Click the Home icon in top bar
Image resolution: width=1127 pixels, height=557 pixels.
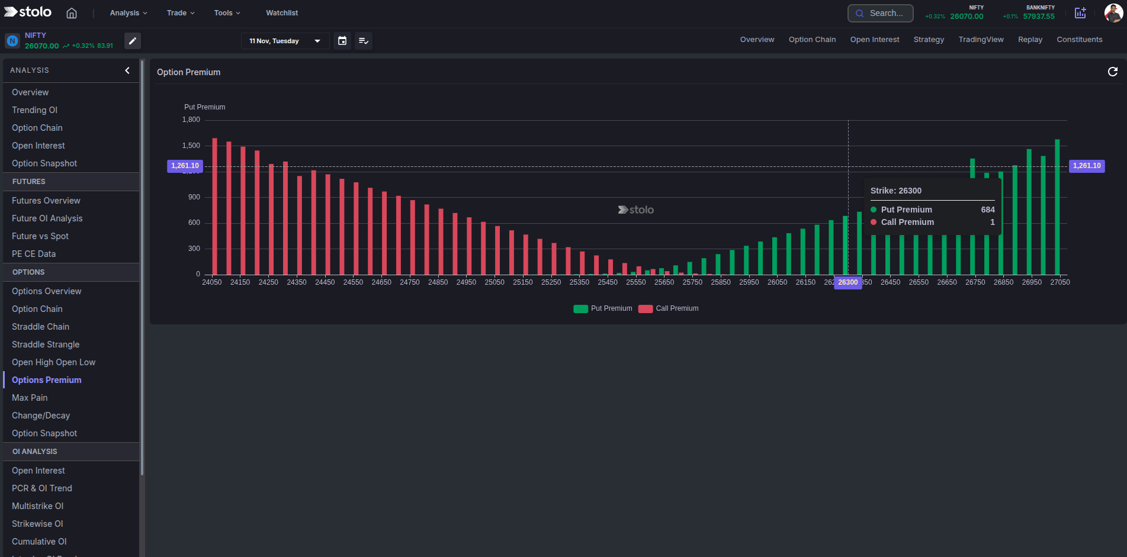pyautogui.click(x=71, y=12)
